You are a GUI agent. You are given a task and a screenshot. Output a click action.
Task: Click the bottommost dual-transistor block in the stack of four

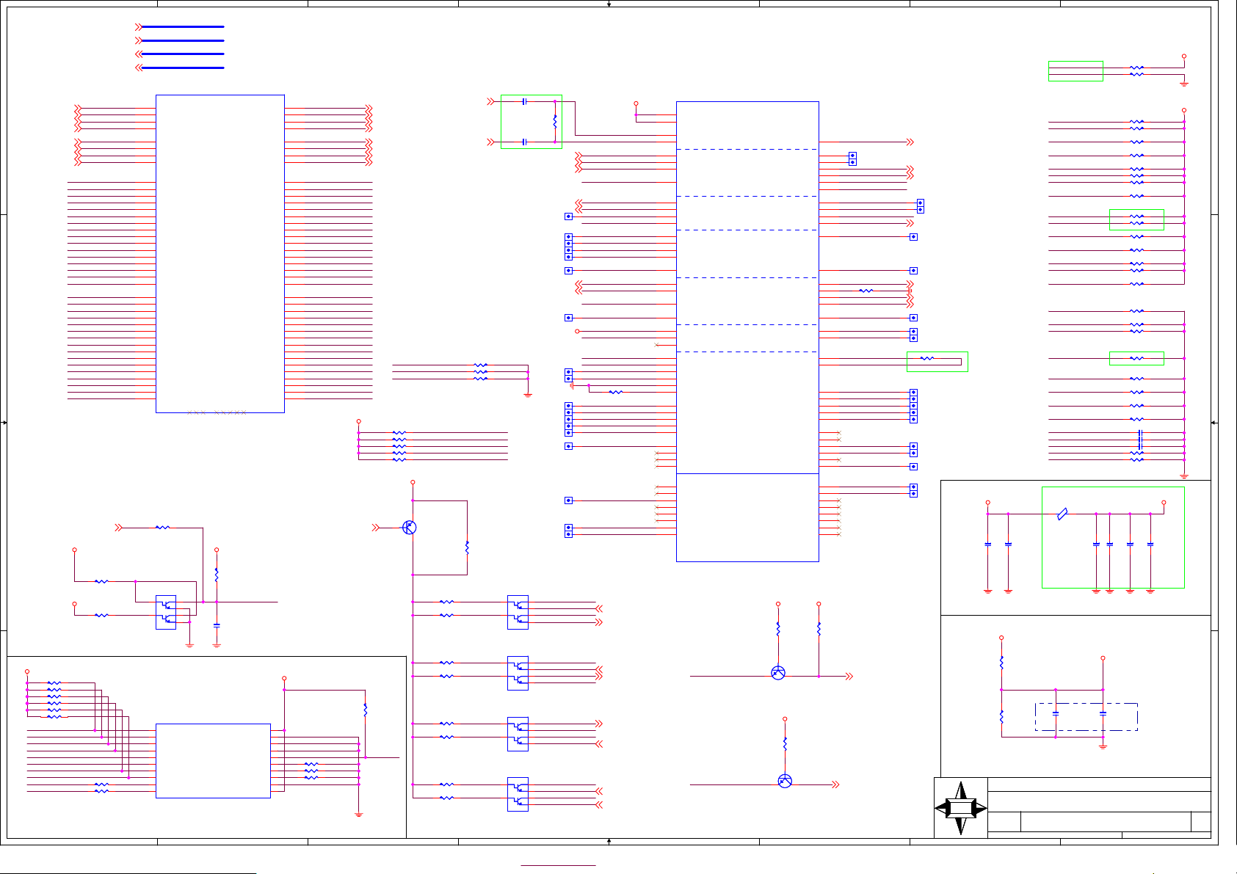click(518, 795)
